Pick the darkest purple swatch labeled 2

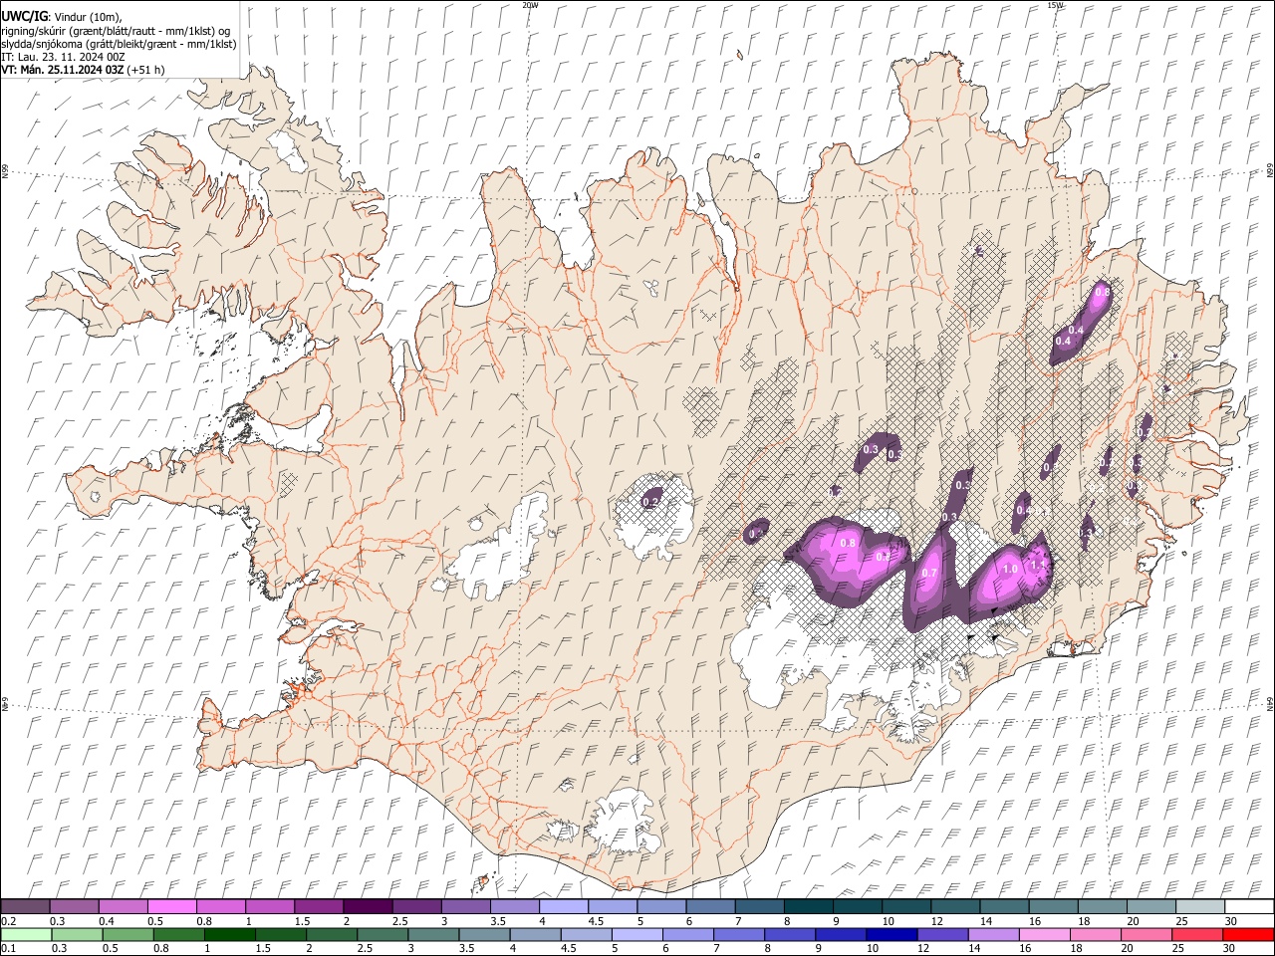tap(368, 907)
